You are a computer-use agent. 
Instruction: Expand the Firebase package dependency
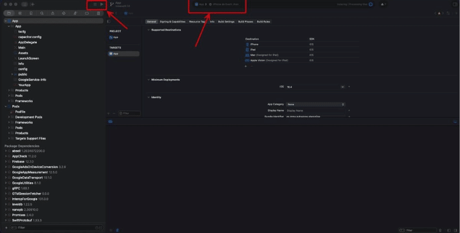(x=5, y=161)
